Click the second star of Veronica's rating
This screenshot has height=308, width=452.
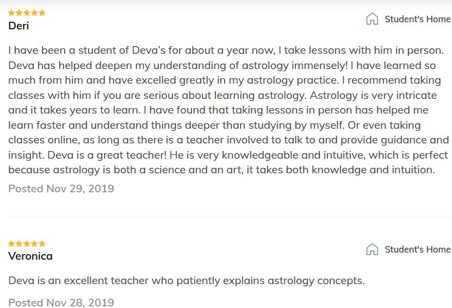[19, 243]
